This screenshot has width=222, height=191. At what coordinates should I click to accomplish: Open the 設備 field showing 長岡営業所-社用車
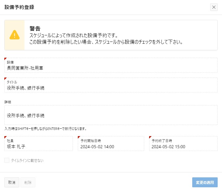point(111,65)
